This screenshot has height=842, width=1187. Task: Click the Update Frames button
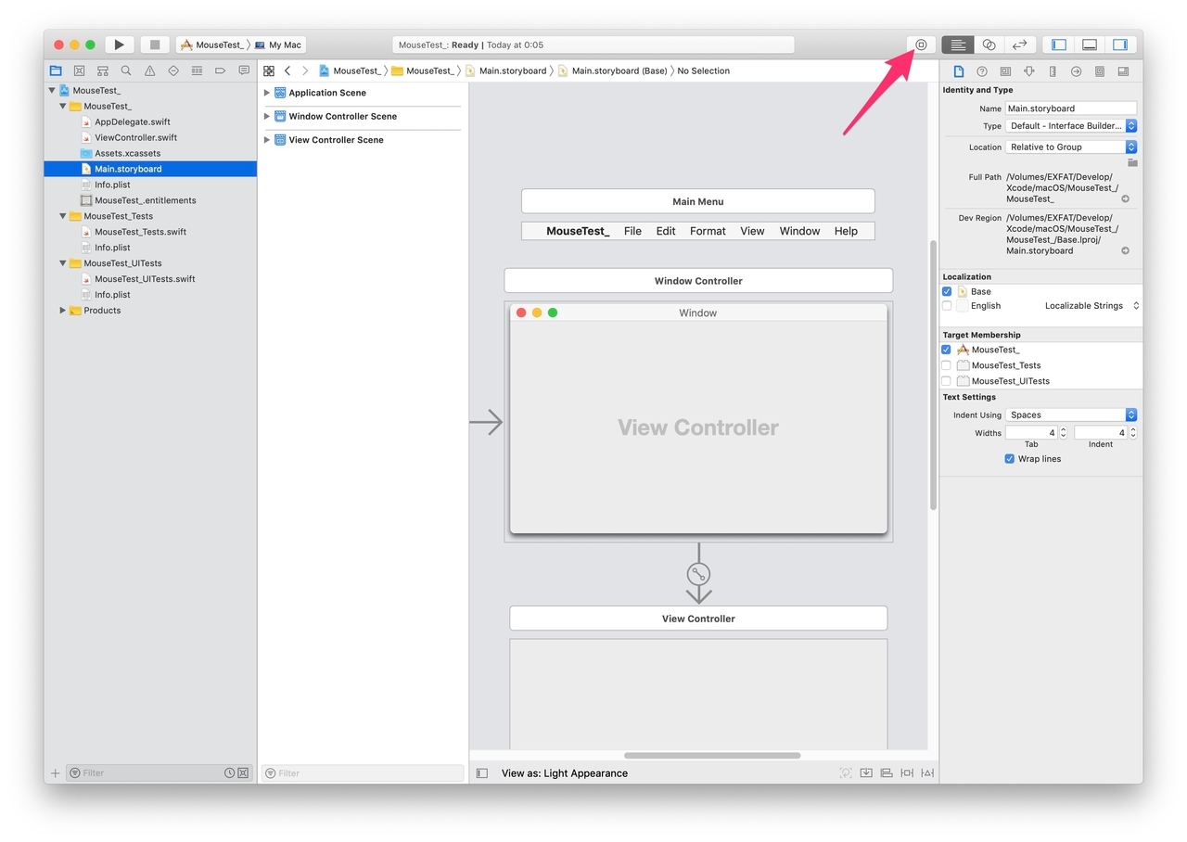846,773
